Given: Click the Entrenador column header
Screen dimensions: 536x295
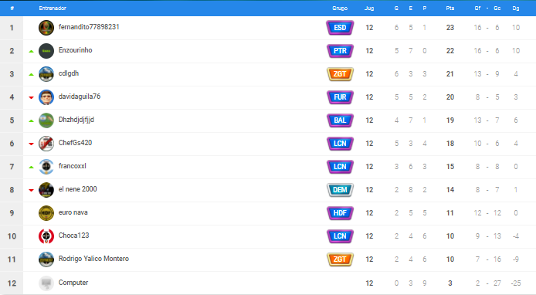Looking at the screenshot, I should pyautogui.click(x=53, y=8).
